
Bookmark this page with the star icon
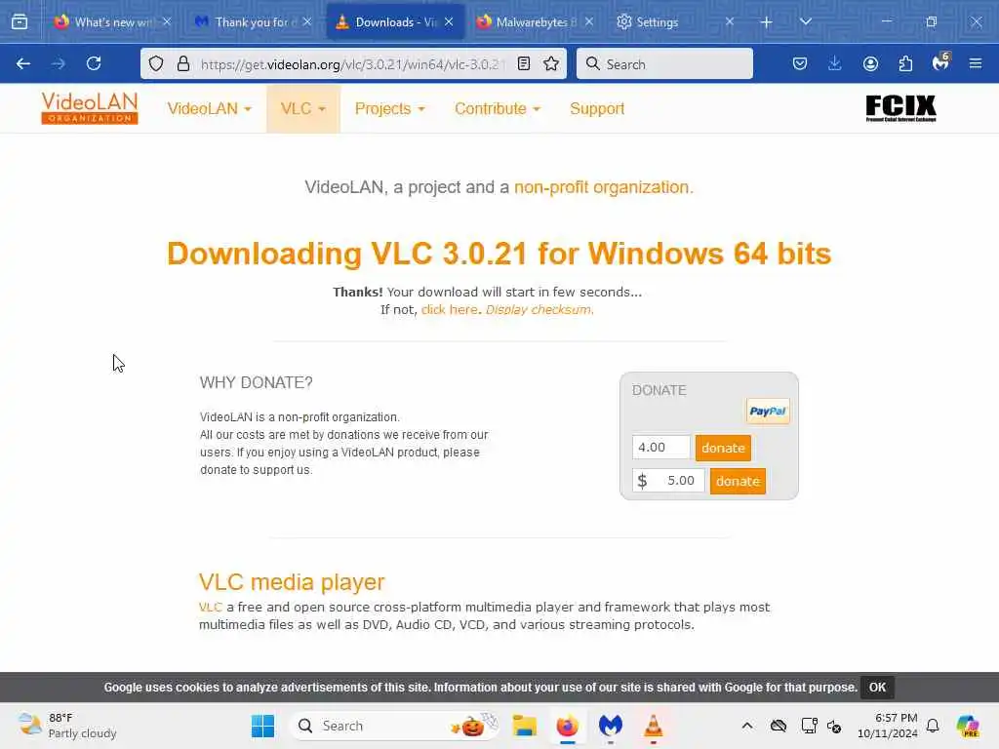551,63
